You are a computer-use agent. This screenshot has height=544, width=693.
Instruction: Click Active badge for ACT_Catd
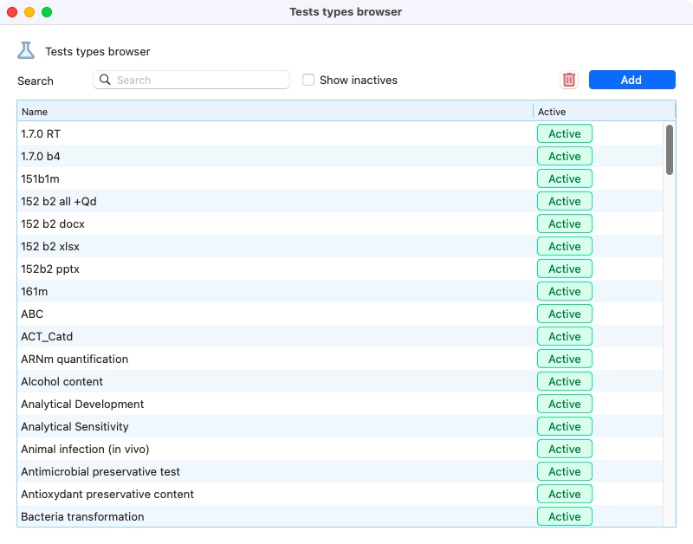pyautogui.click(x=565, y=336)
